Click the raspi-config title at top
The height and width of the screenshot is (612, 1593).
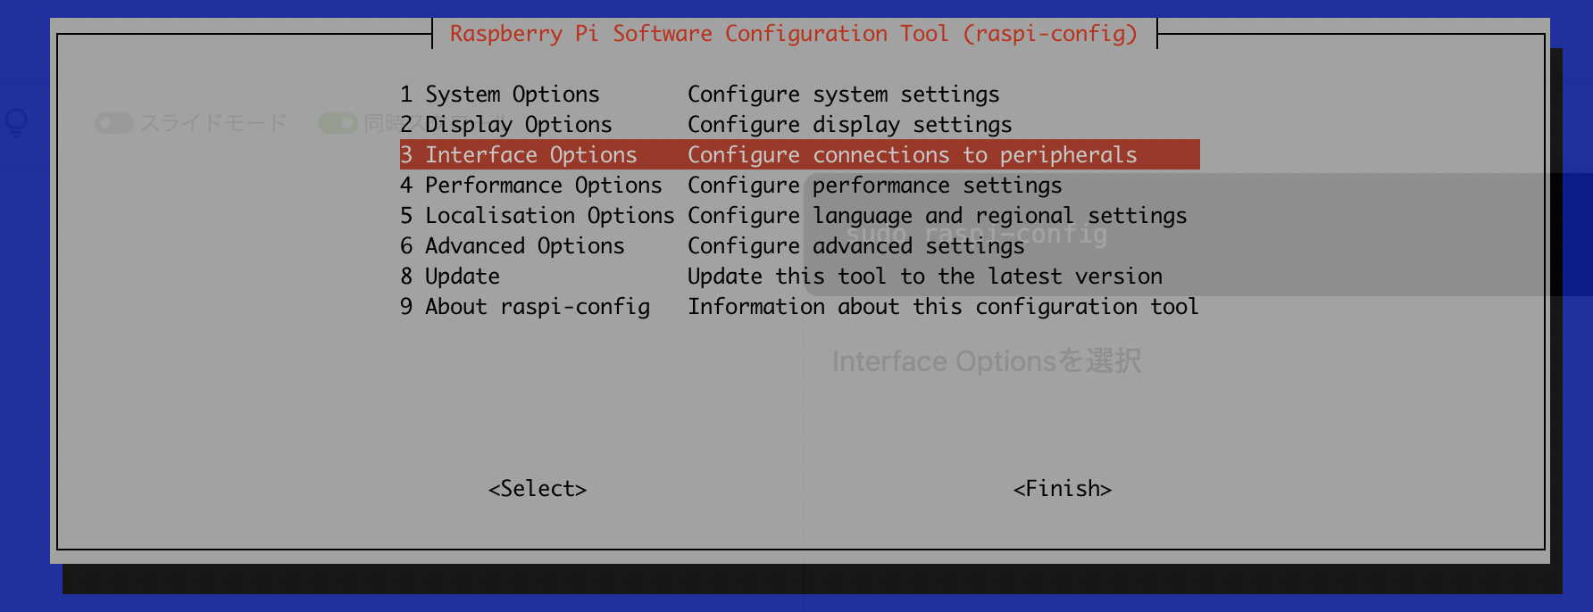point(794,33)
